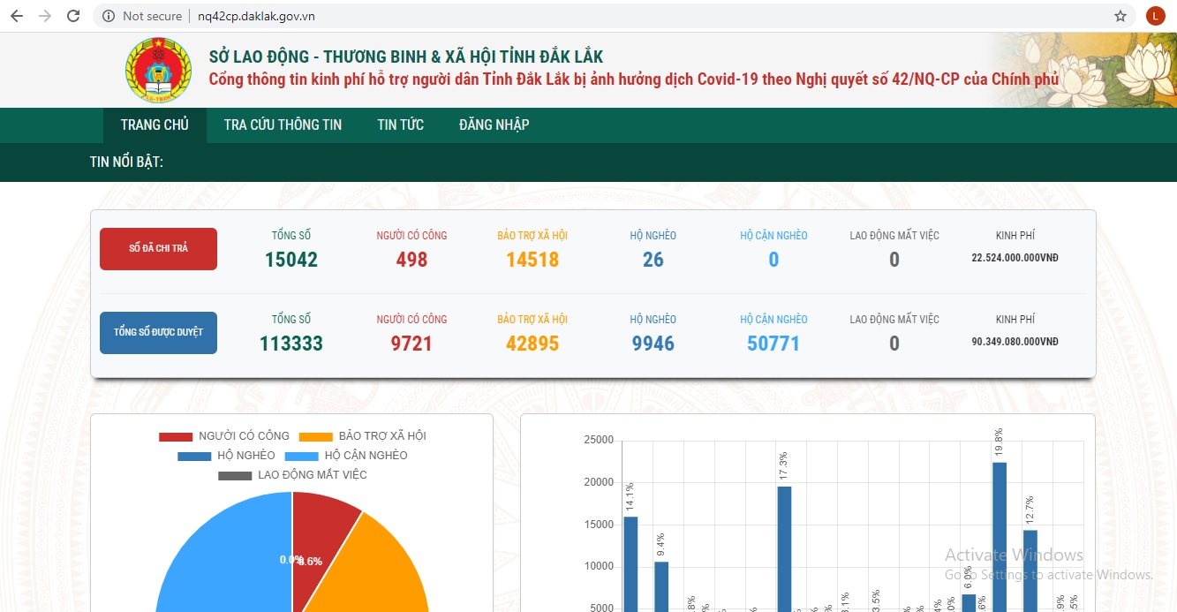Go to the Tin tức page
1177x612 pixels.
coord(400,125)
